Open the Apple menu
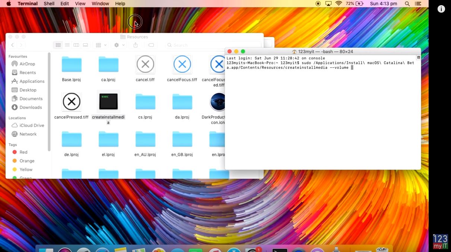 coord(9,4)
